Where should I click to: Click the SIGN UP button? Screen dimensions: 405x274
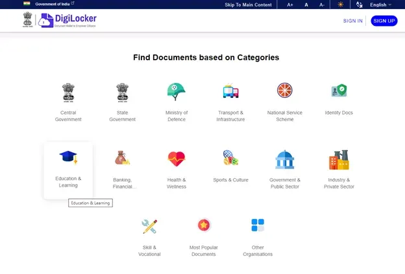pos(384,21)
